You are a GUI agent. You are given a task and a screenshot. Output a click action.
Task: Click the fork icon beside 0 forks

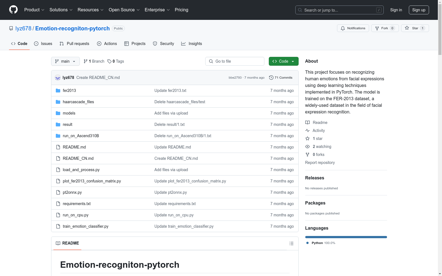click(307, 155)
